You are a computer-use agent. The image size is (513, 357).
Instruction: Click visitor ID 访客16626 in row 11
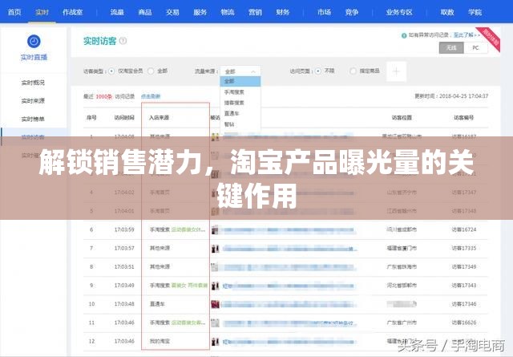tap(463, 323)
